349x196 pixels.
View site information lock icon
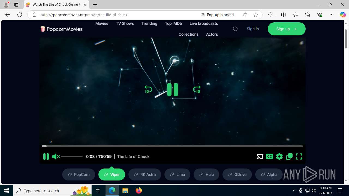tap(34, 15)
